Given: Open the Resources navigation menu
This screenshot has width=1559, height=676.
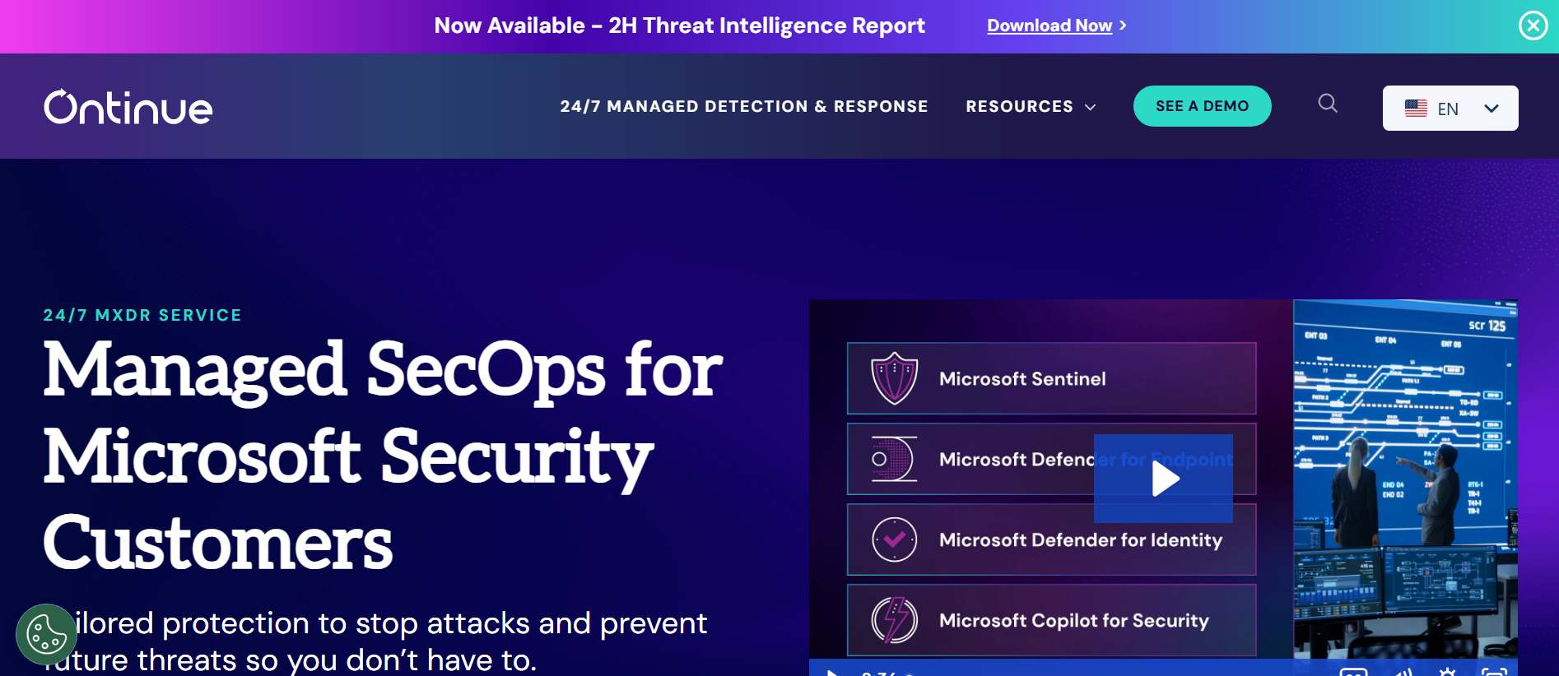Looking at the screenshot, I should click(x=1020, y=106).
